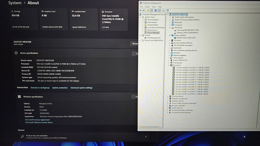Collapse the System Tools node
The width and height of the screenshot is (260, 146).
coord(140,17)
